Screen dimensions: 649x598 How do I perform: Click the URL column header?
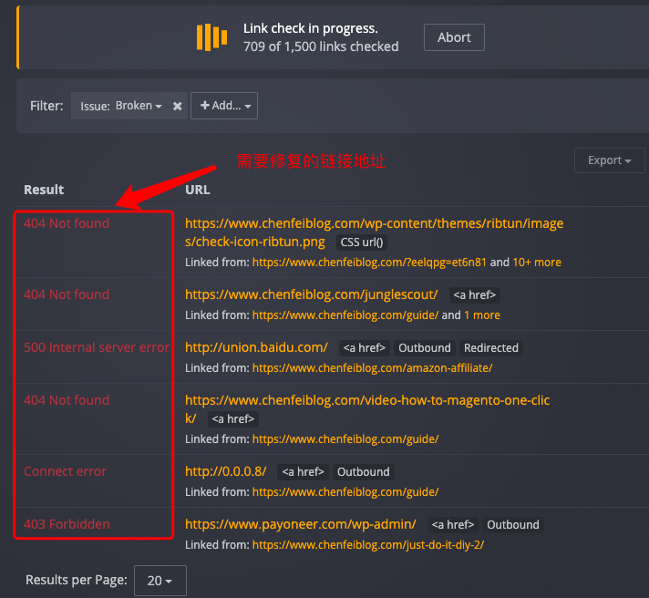(x=198, y=190)
